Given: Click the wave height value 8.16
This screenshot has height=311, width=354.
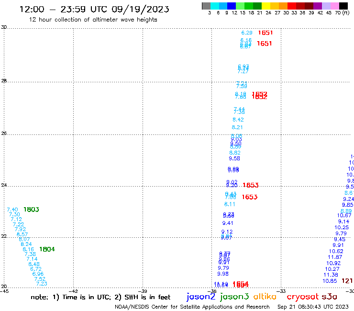Looking at the screenshot, I should (x=28, y=249).
